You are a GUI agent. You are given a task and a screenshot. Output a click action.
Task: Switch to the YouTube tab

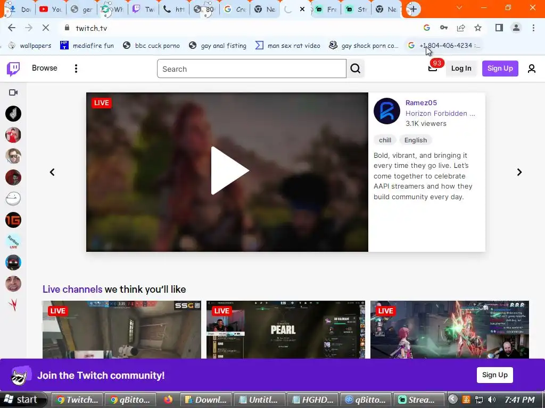click(51, 10)
